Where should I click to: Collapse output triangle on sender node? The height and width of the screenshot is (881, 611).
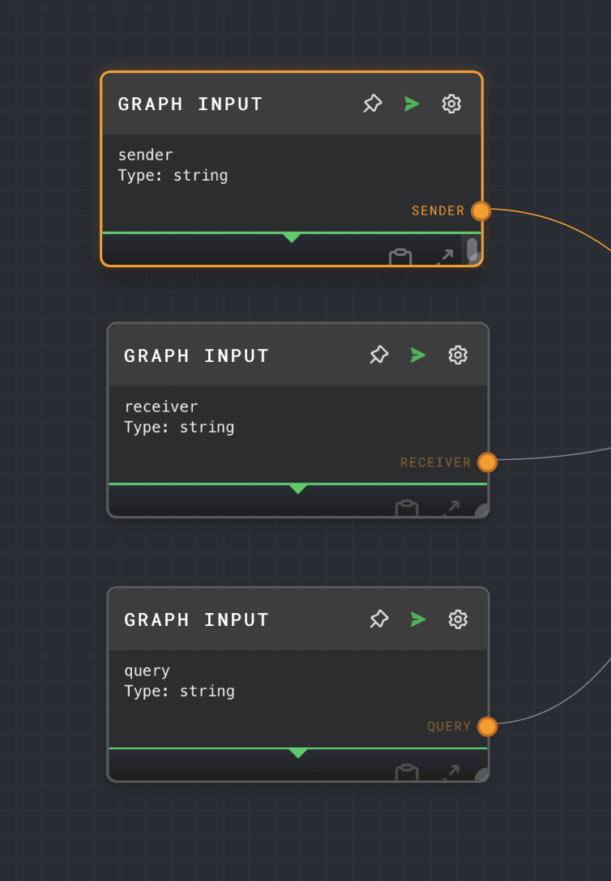tap(291, 238)
